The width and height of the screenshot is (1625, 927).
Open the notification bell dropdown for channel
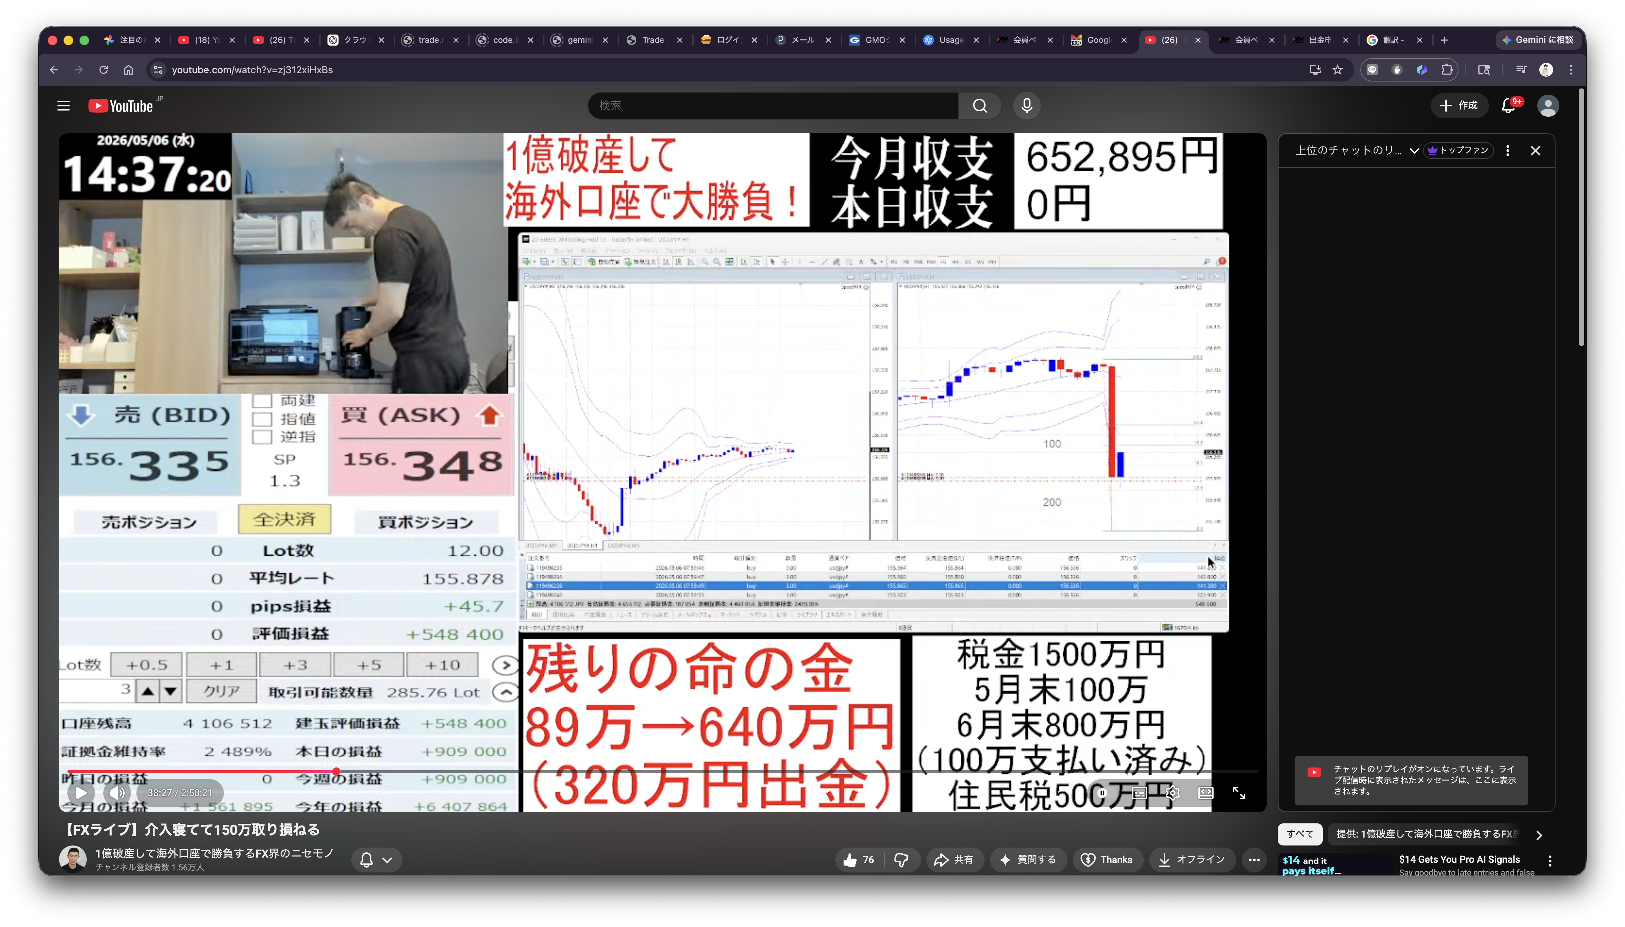376,860
